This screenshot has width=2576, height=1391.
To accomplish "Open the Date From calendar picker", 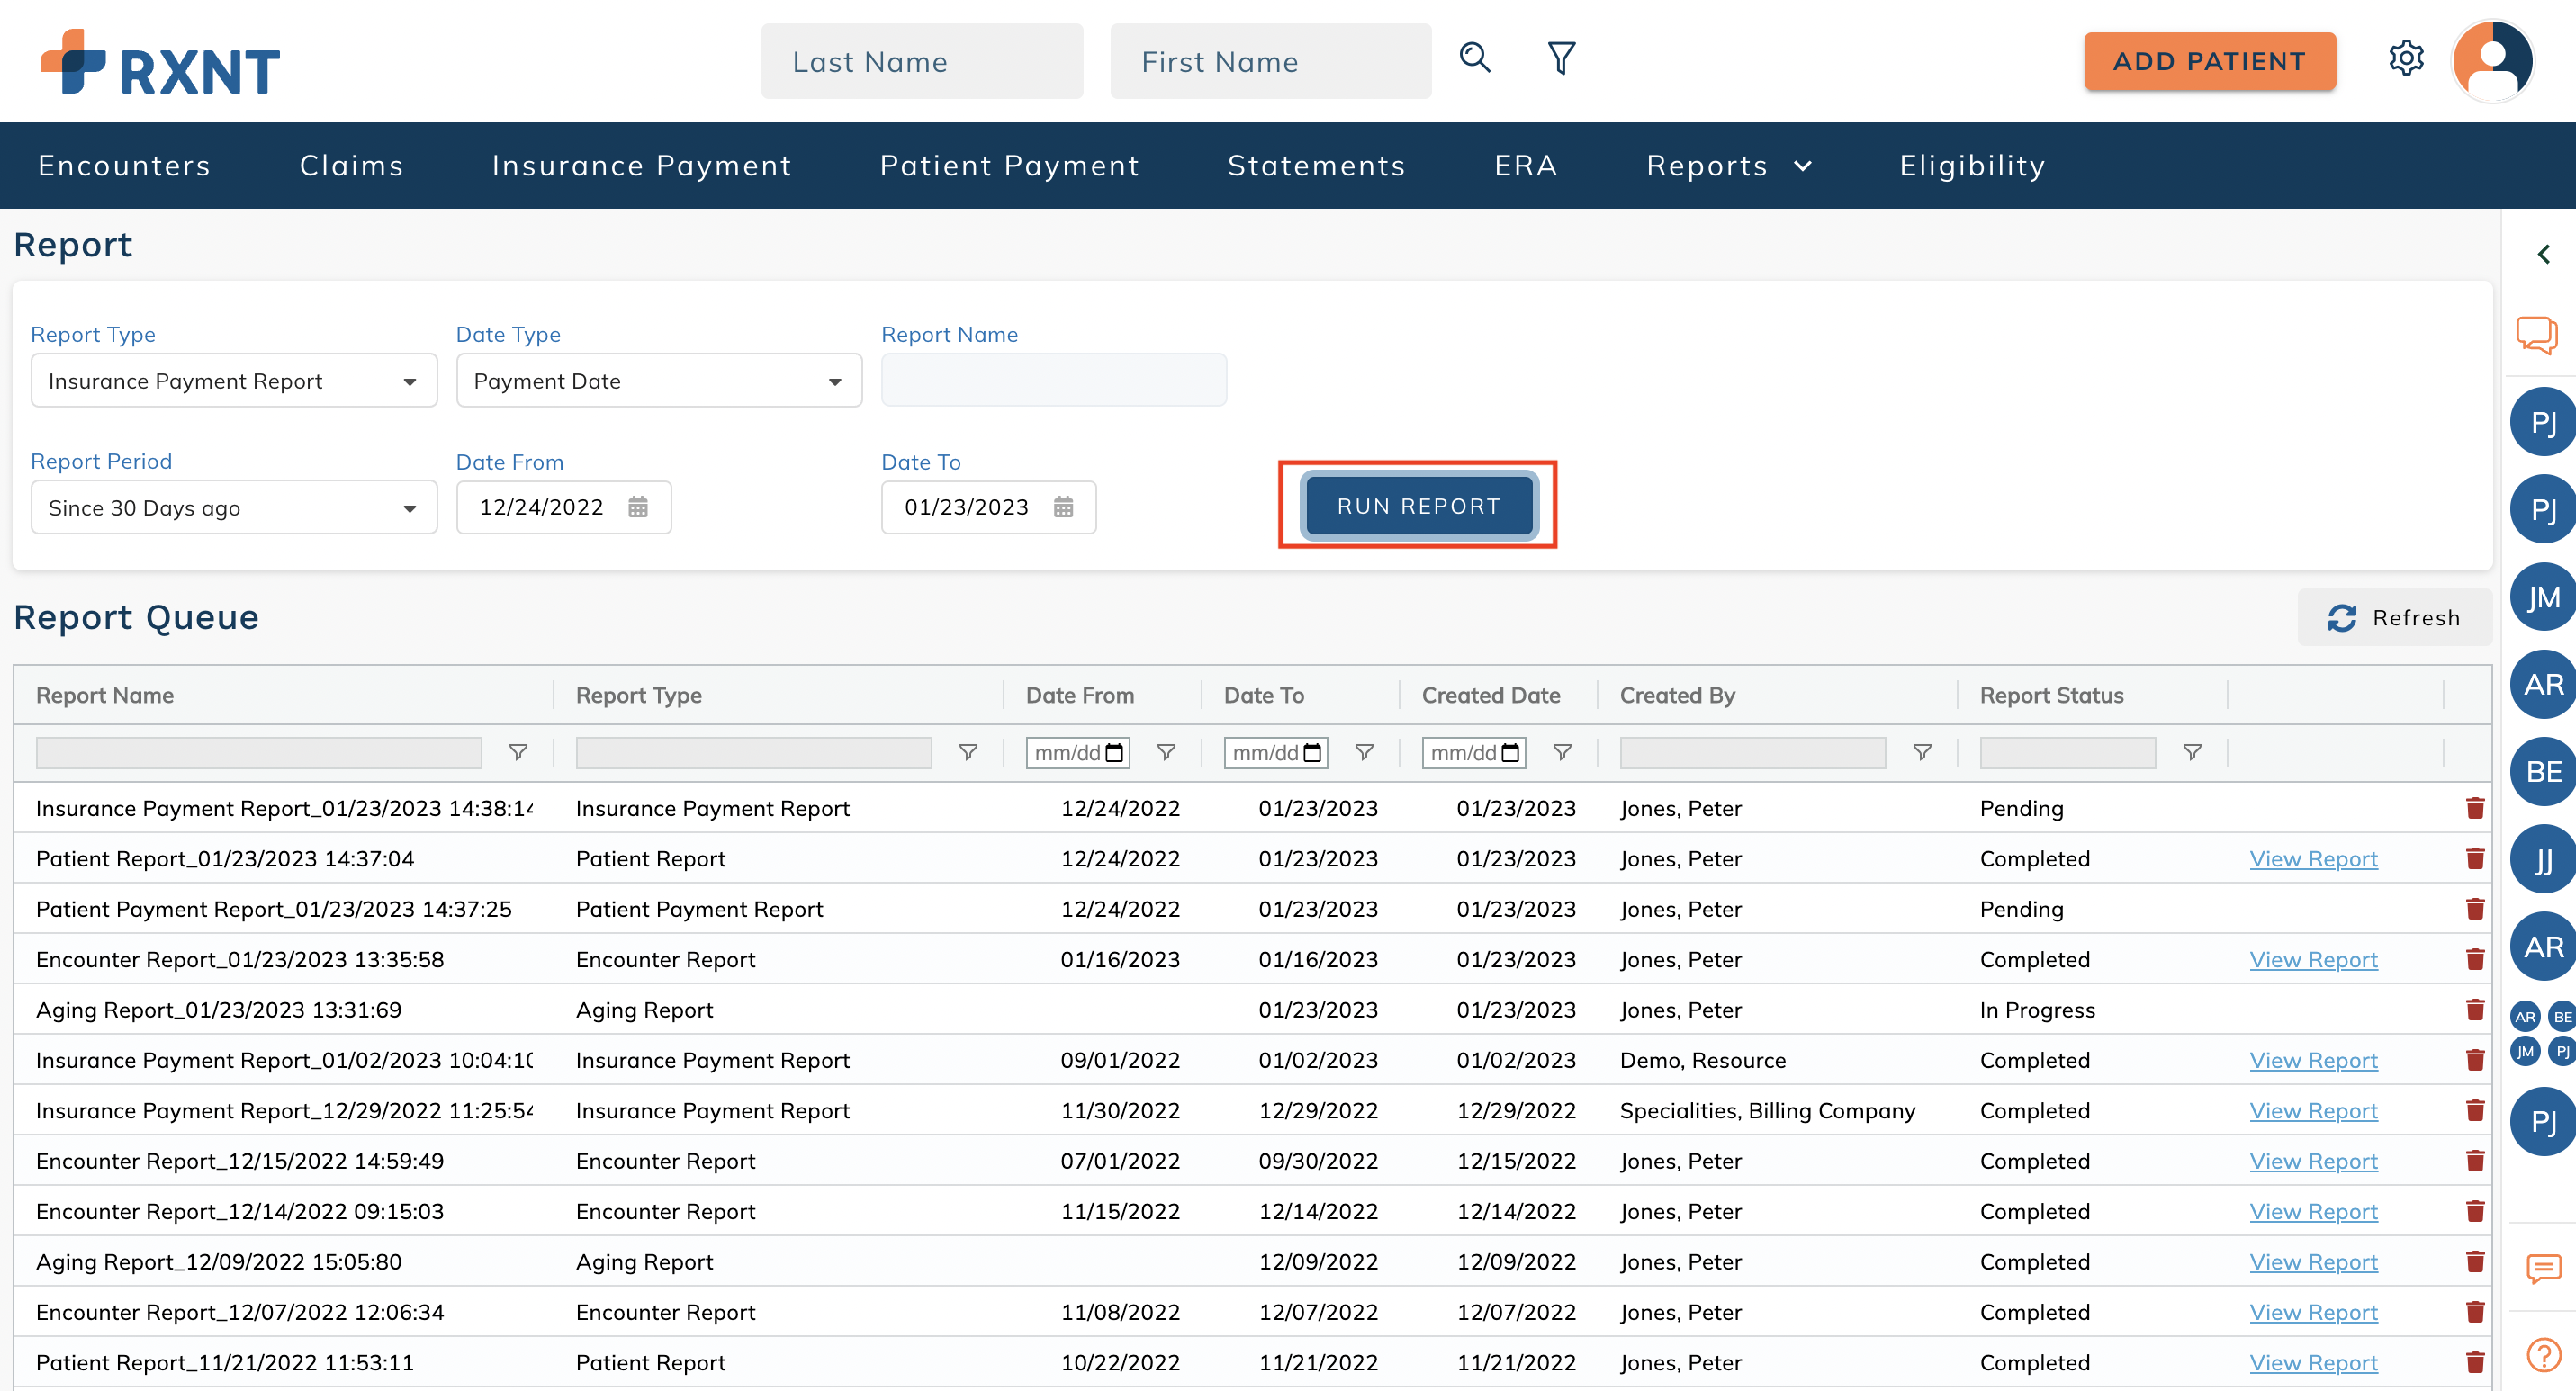I will 638,507.
